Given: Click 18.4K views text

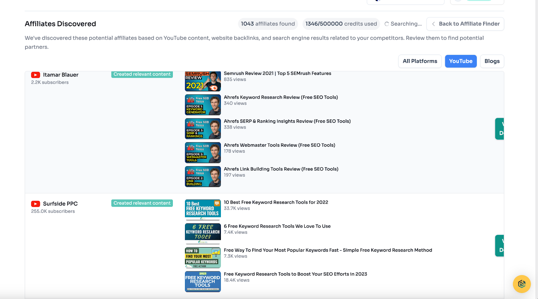Looking at the screenshot, I should click(237, 280).
